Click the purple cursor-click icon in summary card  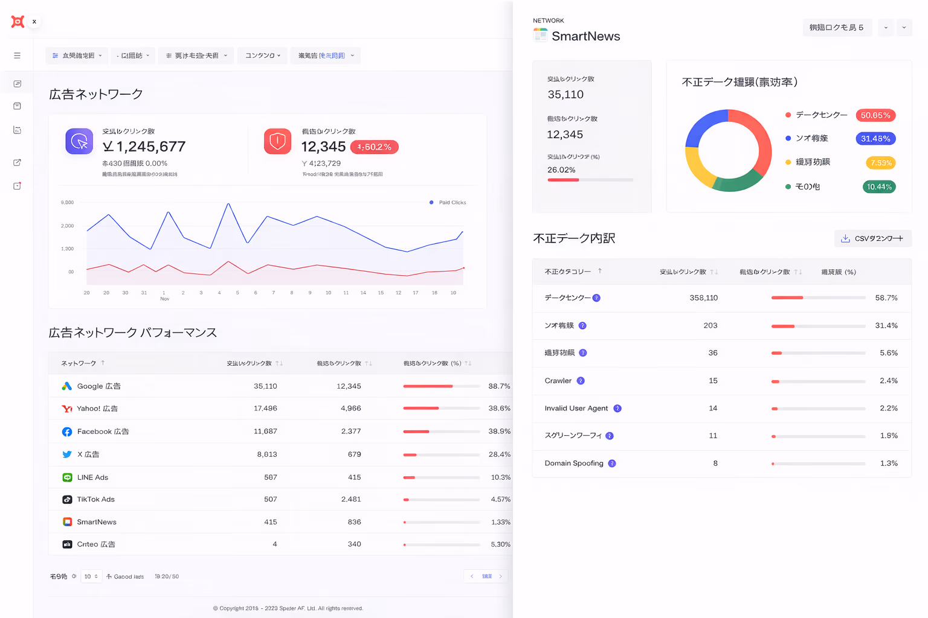[79, 141]
